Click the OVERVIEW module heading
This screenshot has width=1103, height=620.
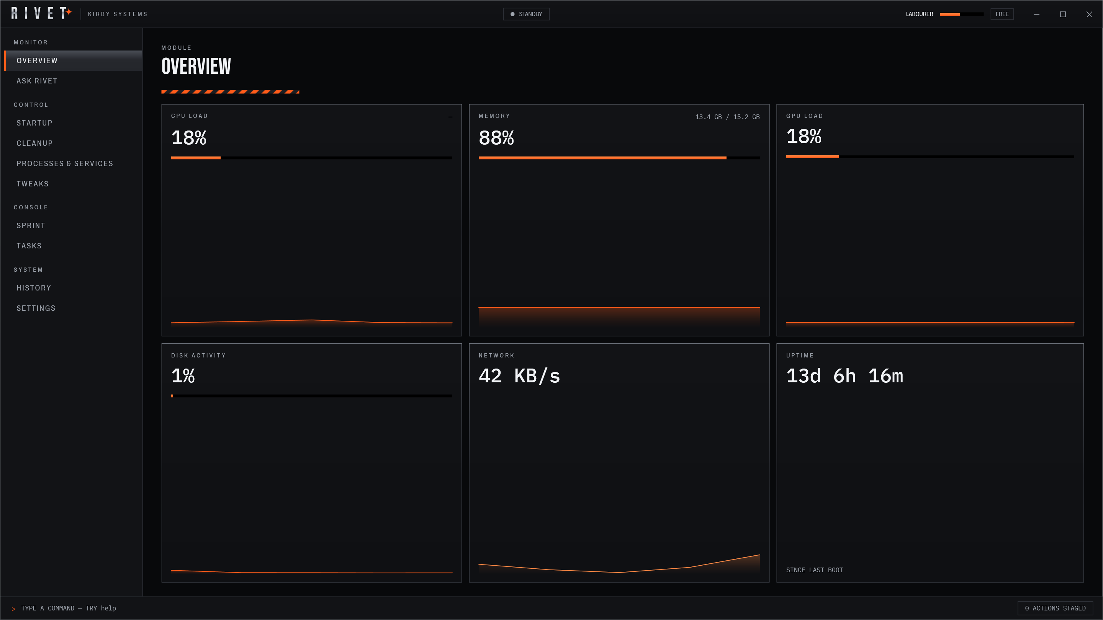point(196,66)
